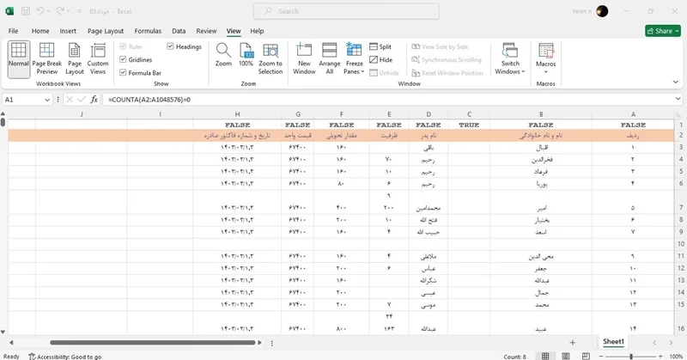Click Reset Window Position
Viewport: 687px width, 360px height.
pyautogui.click(x=447, y=73)
